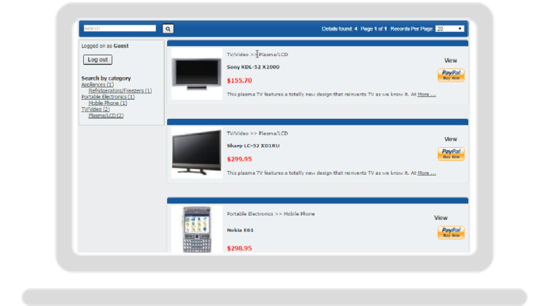This screenshot has height=306, width=547.
Task: Open the Sharp LC-52 XD1RU product thumbnail
Action: click(196, 153)
